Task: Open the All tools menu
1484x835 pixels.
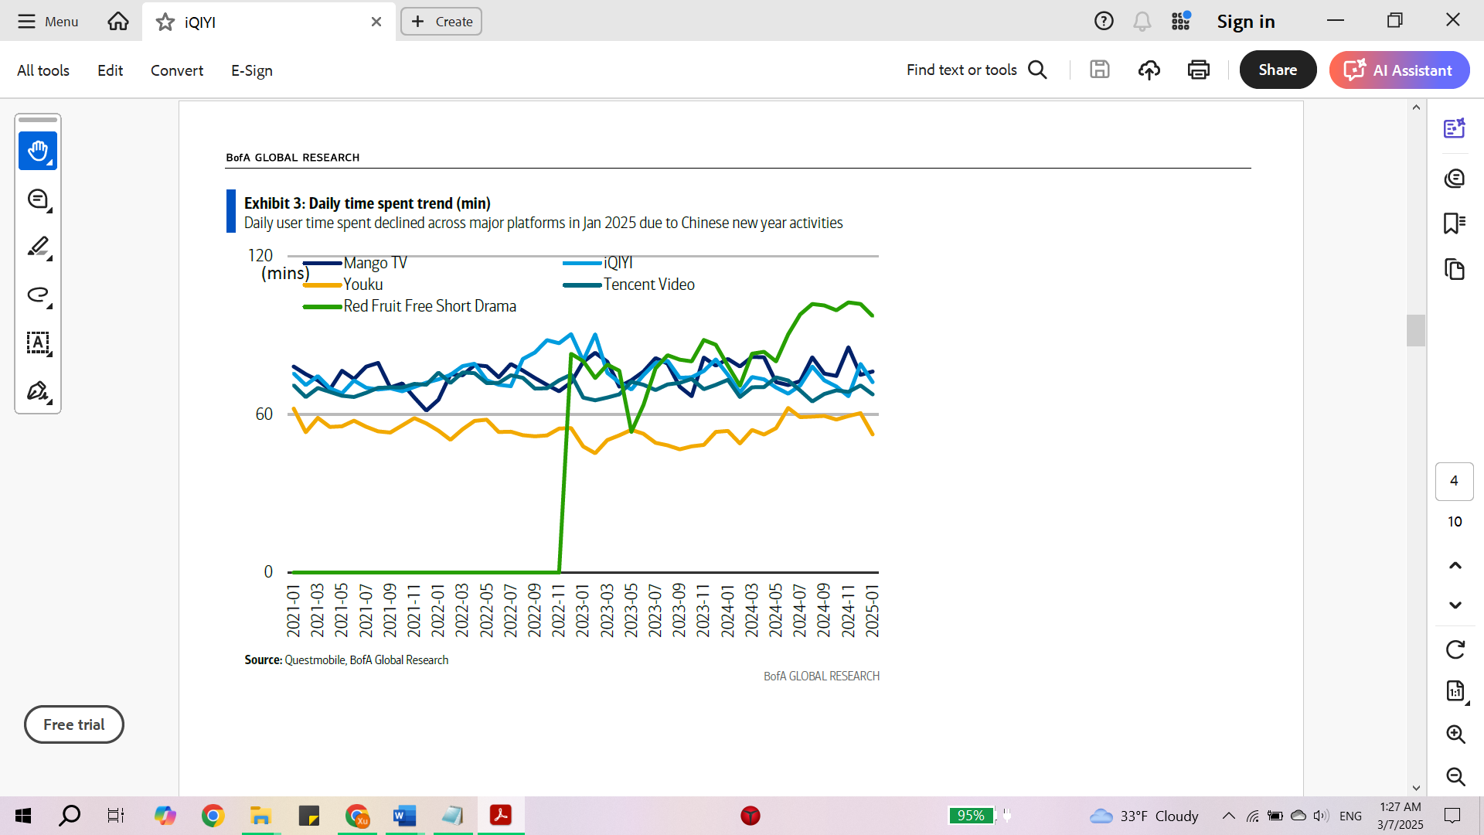Action: [x=43, y=70]
